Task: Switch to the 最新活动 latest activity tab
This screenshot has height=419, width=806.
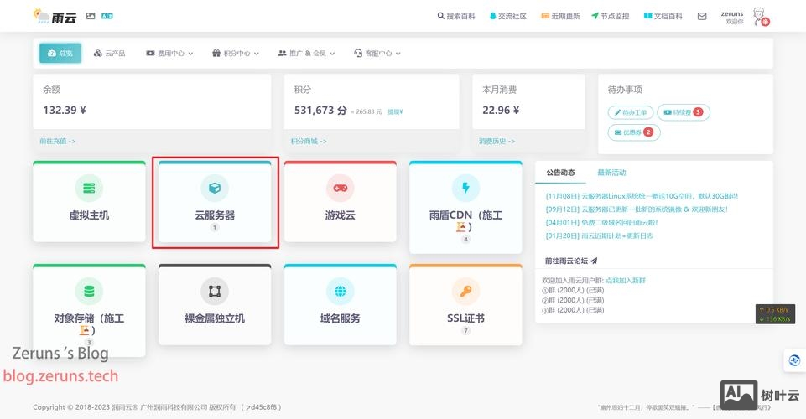Action: click(611, 173)
